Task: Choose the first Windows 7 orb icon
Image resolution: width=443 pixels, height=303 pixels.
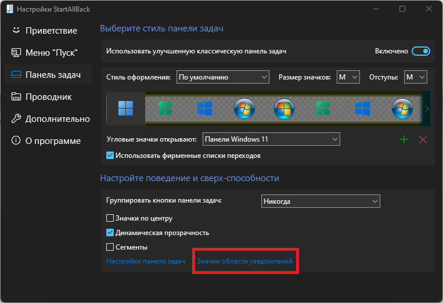Action: coord(244,109)
